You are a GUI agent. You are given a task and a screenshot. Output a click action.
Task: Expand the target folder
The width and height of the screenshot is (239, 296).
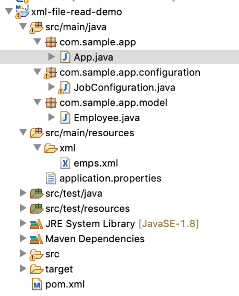[x=23, y=269]
